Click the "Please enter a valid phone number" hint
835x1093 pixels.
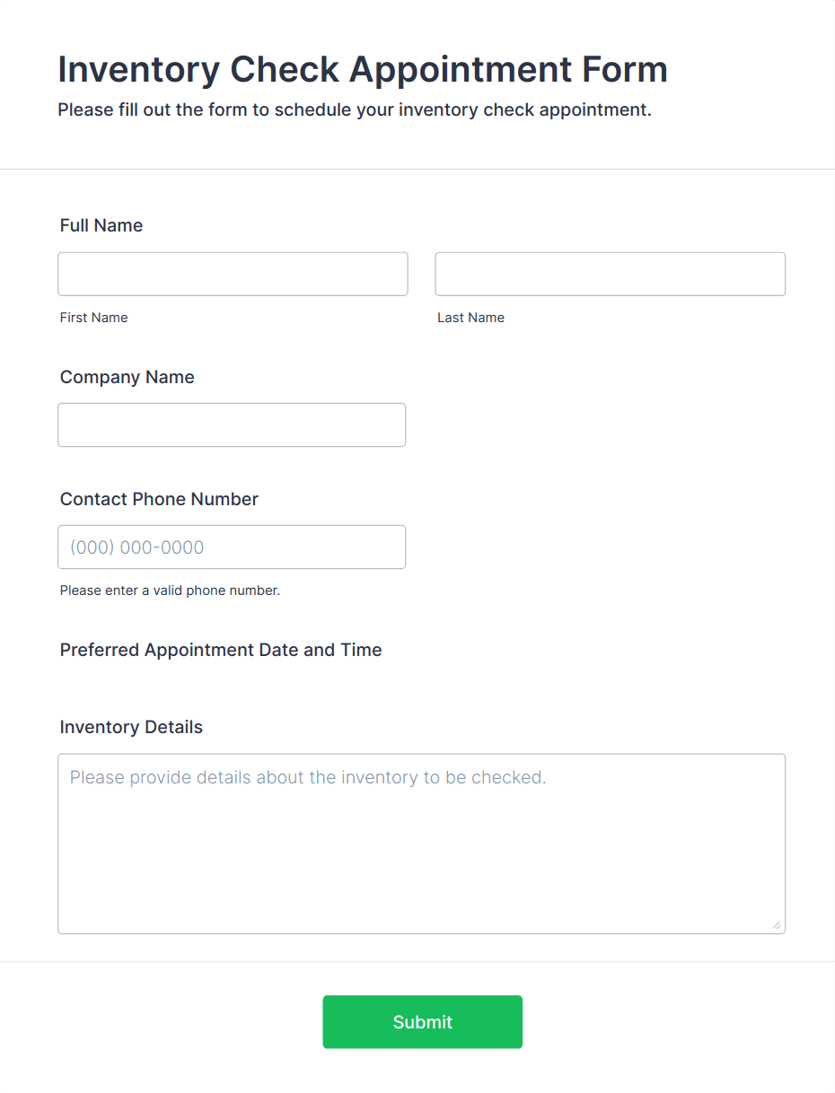[x=170, y=590]
